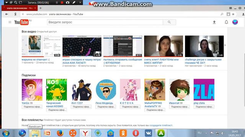Open the 'MahaPOPPINS AvatariaTV' channel link
Screen dimensions: 245x137
153,105
